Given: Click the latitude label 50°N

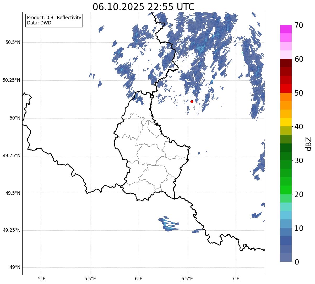Looking at the screenshot, I should pos(15,118).
